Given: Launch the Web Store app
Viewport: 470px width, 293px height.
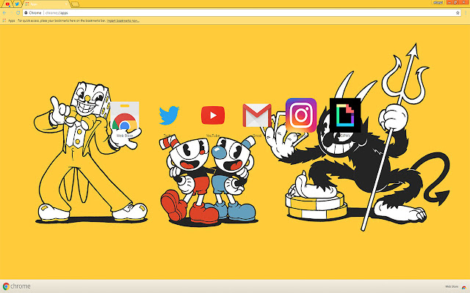Looking at the screenshot, I should pos(125,119).
